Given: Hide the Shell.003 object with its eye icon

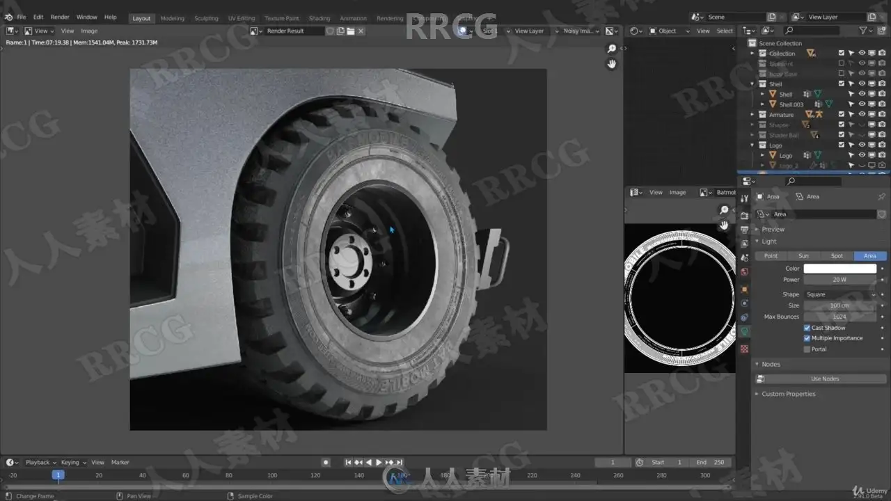Looking at the screenshot, I should tap(862, 104).
